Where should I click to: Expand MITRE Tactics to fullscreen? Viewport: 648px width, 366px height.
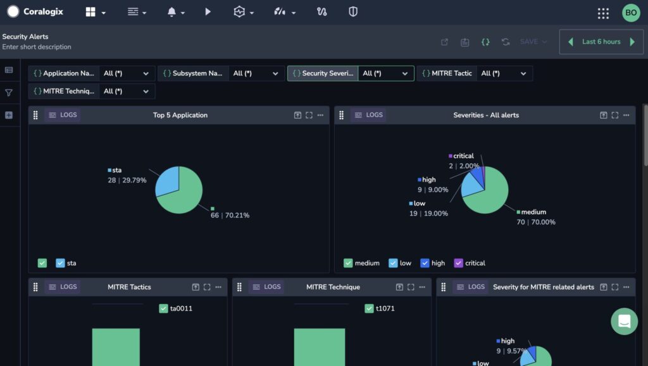207,287
